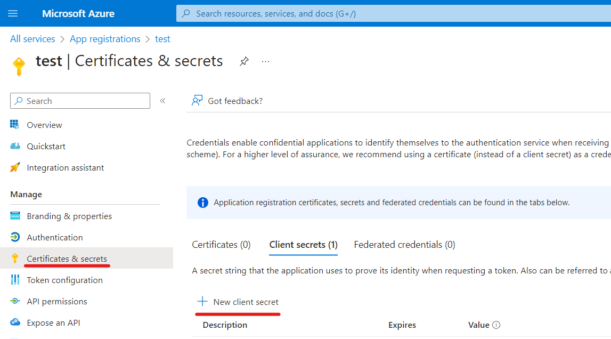Viewport: 611px width, 339px height.
Task: Switch to Federated credentials (0) tab
Action: click(404, 245)
